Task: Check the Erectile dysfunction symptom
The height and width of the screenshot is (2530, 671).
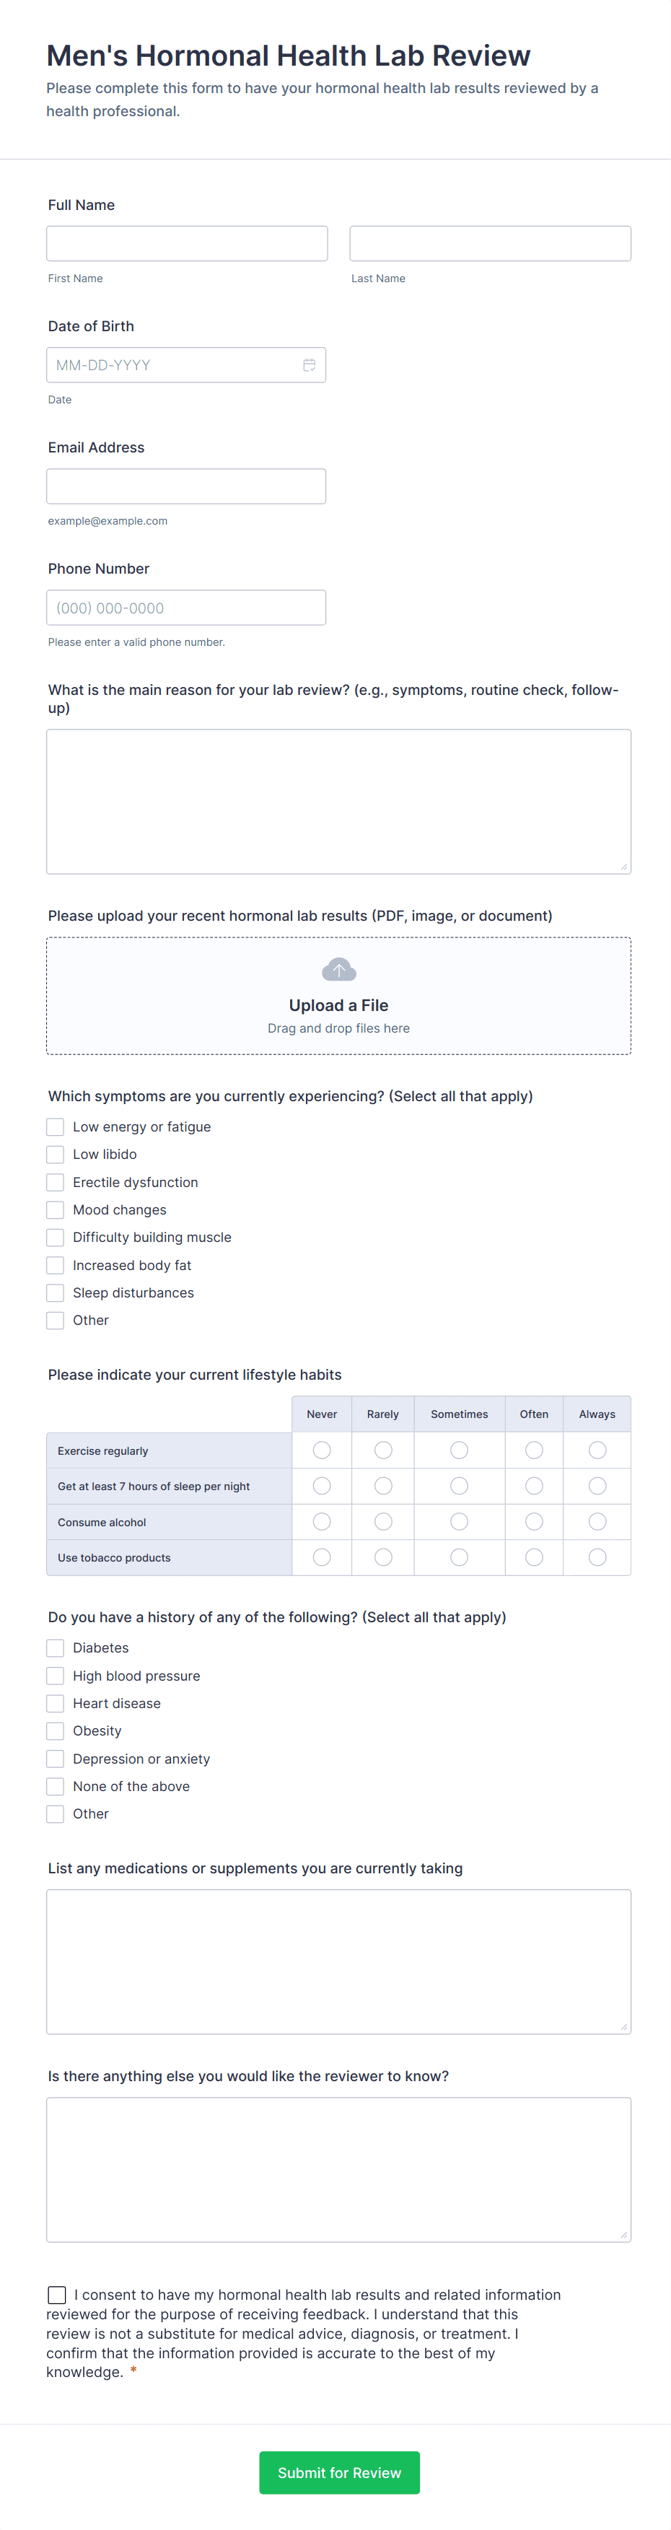Action: tap(55, 1181)
